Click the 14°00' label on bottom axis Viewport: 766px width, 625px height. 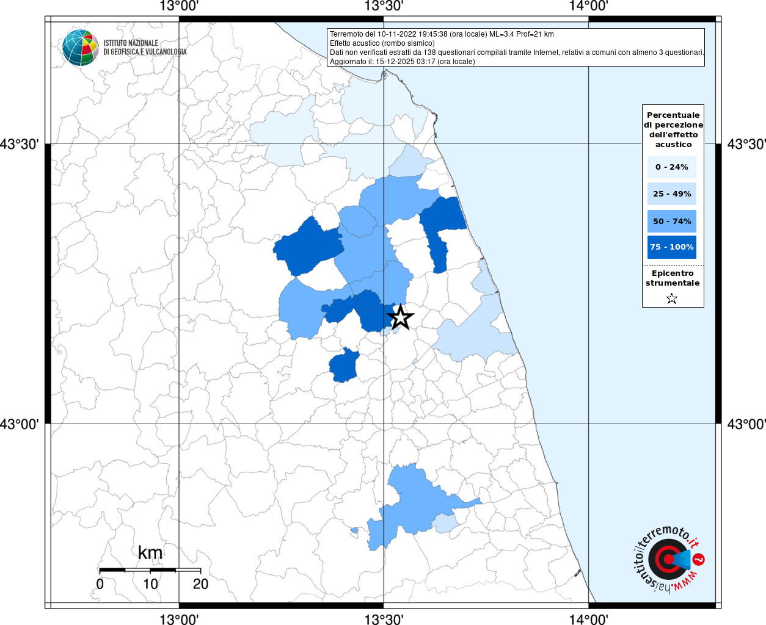tap(588, 620)
